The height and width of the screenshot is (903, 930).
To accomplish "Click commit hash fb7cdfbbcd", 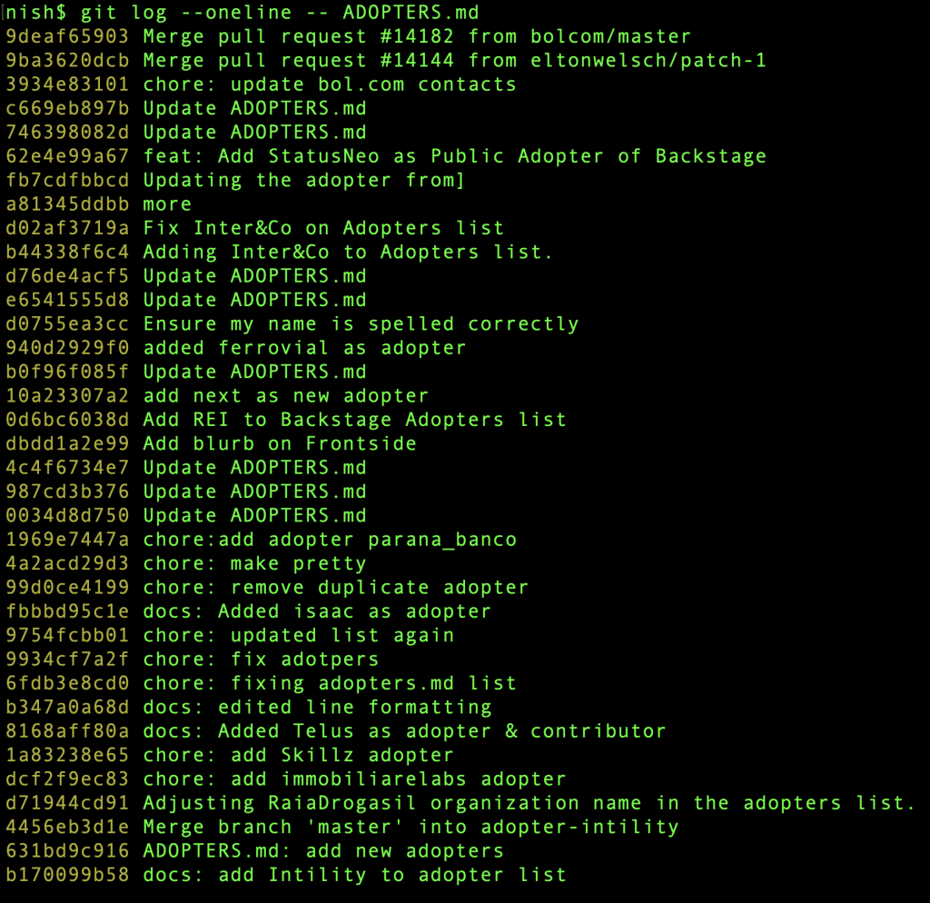I will pyautogui.click(x=67, y=180).
